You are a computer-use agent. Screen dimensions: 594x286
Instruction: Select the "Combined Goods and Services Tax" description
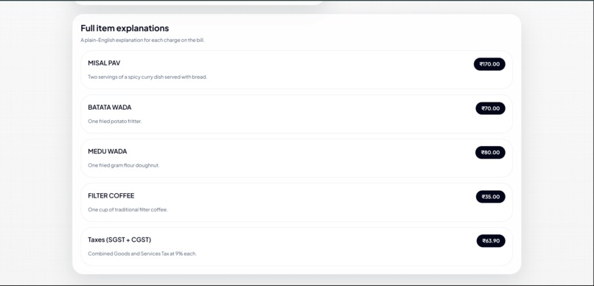click(x=142, y=254)
